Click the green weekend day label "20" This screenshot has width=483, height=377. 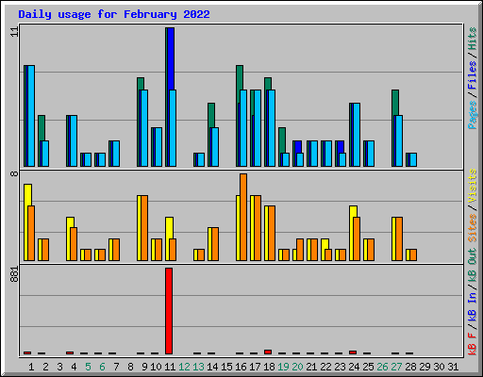pyautogui.click(x=297, y=367)
